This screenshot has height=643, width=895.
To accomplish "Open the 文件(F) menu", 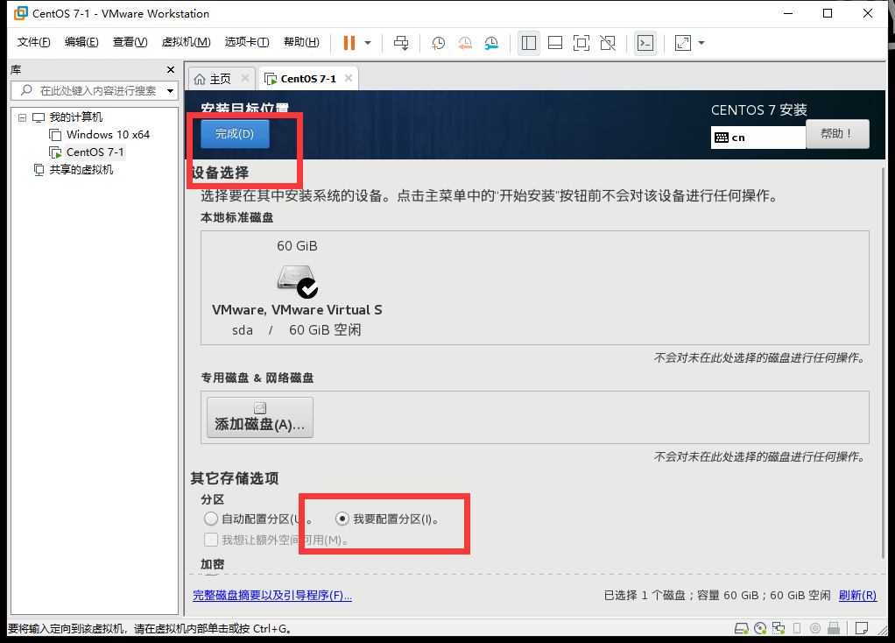I will (x=33, y=42).
